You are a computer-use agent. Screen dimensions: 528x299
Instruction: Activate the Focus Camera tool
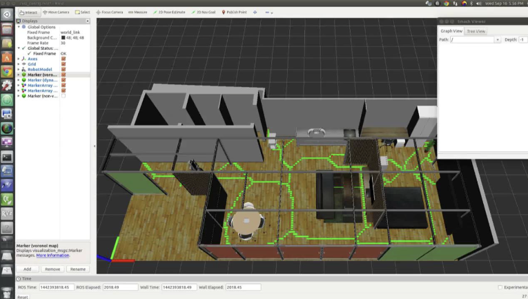coord(110,12)
